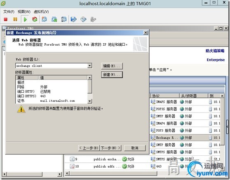This screenshot has height=180, width=230.
Task: Select the 端口 (HTTP) property row
Action: tap(52, 91)
